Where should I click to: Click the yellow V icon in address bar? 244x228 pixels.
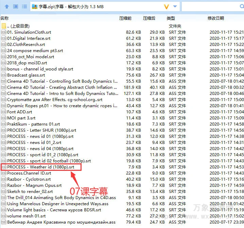(x=166, y=6)
